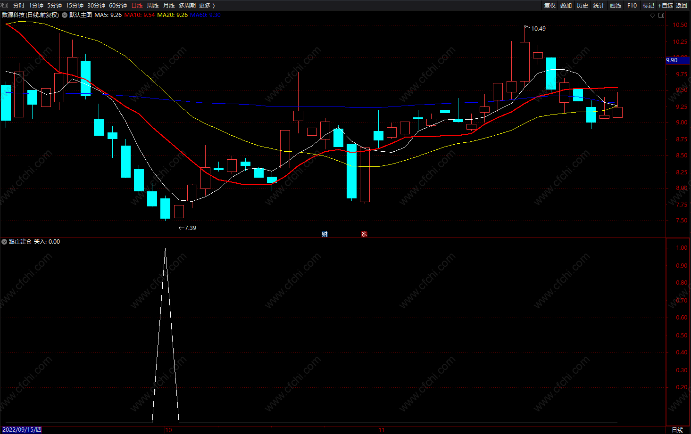This screenshot has width=691, height=434.
Task: Click the diamond icon above price axis
Action: 653,15
